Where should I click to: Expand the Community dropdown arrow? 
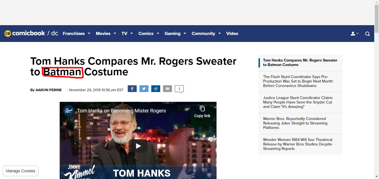pyautogui.click(x=220, y=33)
